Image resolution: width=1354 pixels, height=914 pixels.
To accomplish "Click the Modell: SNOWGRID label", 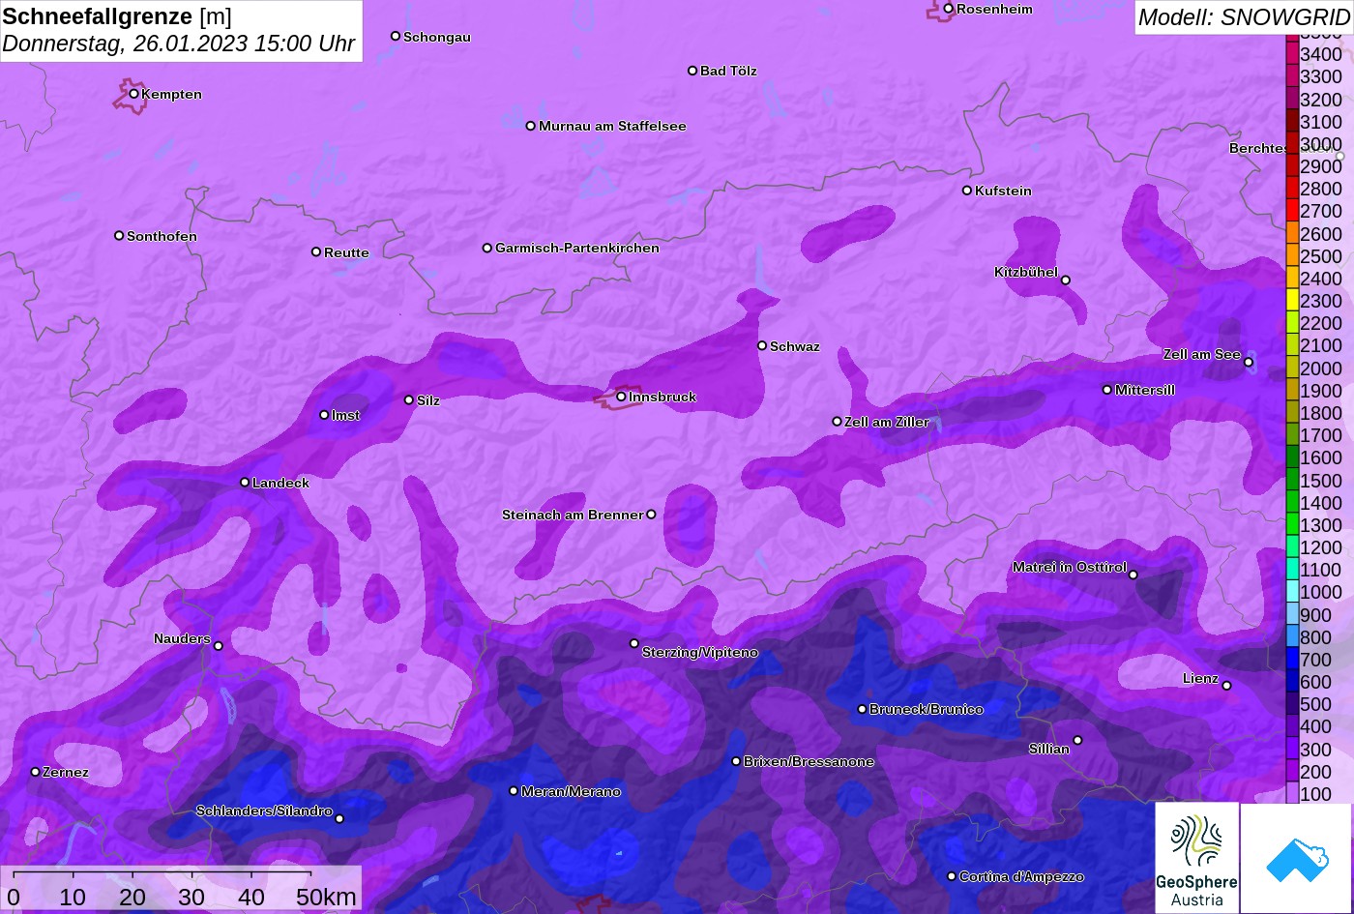I will pyautogui.click(x=1243, y=17).
